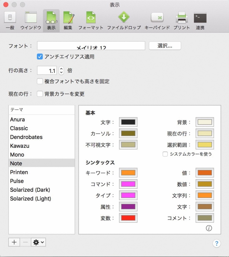
Task: Click the line height stepper arrows
Action: [x=61, y=70]
